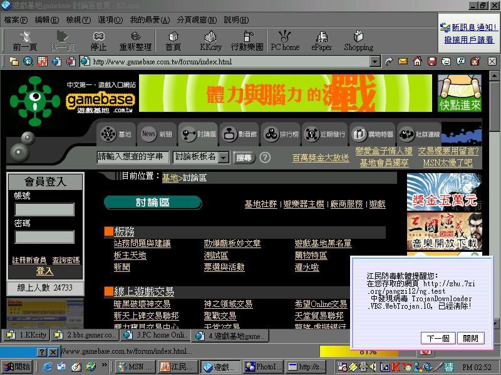Open the 購物特區 site navigation tab
501x375 pixels.
372,134
